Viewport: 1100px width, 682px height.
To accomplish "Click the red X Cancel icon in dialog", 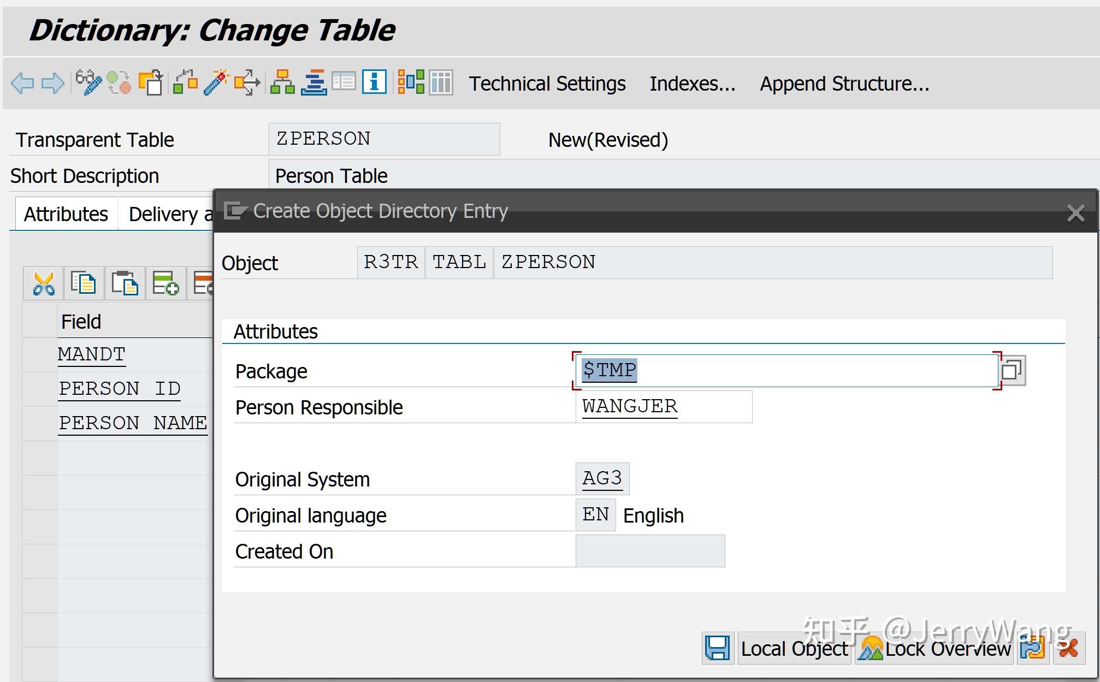I will [1068, 648].
